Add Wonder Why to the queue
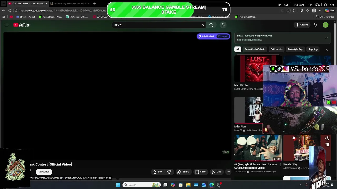Screen dimensions: 337x189 [x=327, y=144]
